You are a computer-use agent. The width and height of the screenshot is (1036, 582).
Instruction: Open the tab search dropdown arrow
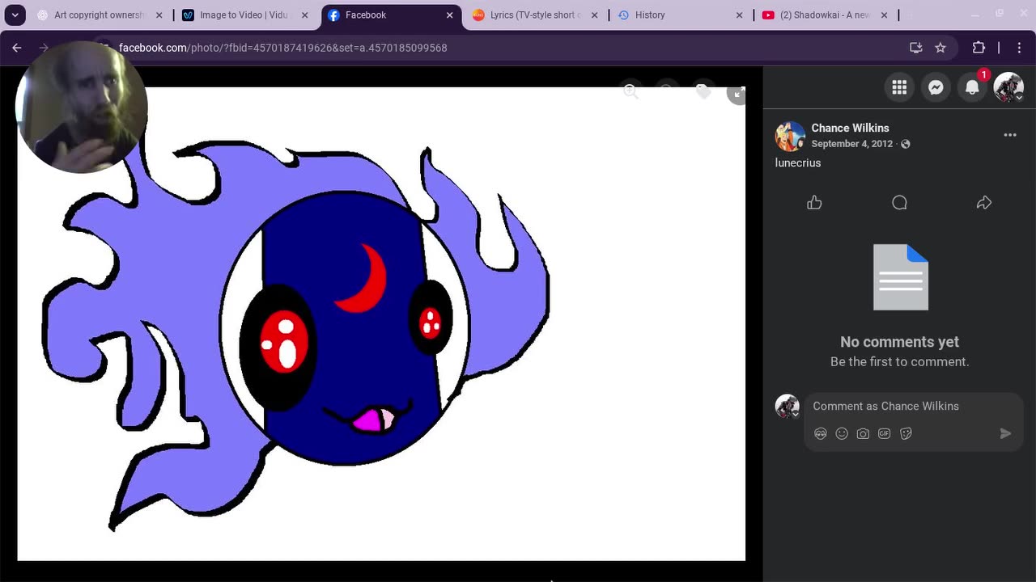tap(15, 15)
